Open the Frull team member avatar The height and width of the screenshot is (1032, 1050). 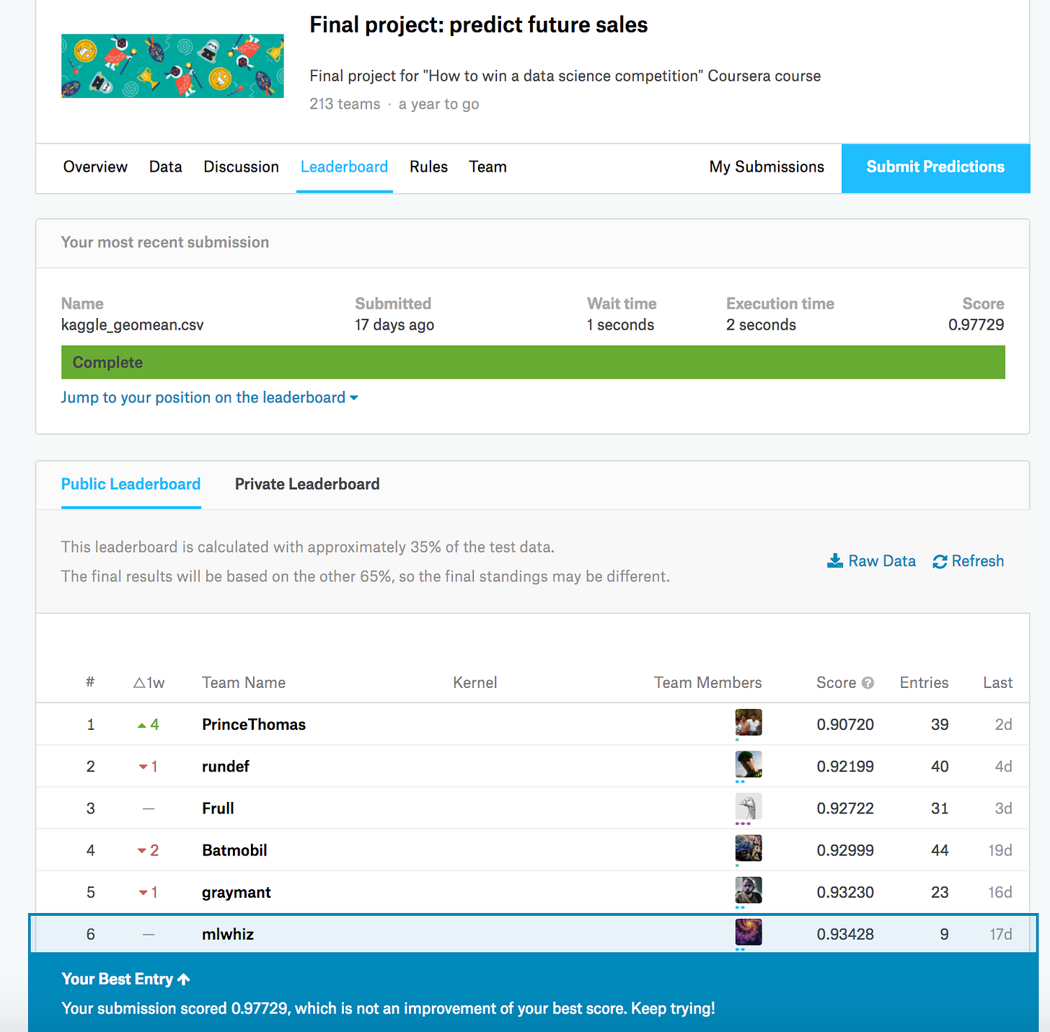coord(749,806)
